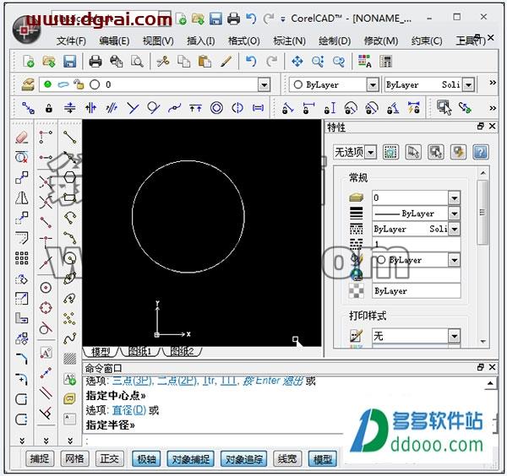The width and height of the screenshot is (507, 476).
Task: Open the 标注(N) menu
Action: pos(289,41)
